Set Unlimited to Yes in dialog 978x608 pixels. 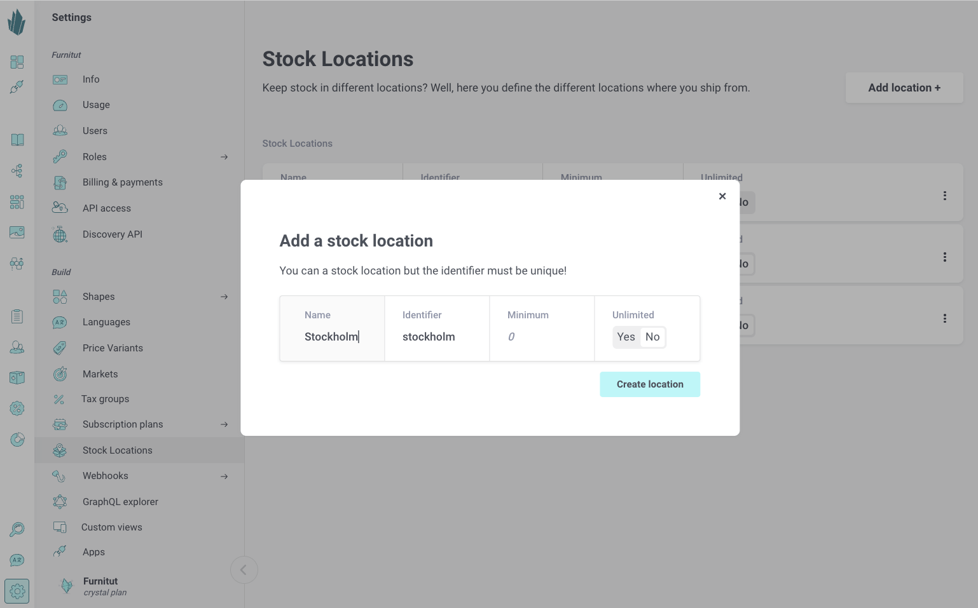626,337
